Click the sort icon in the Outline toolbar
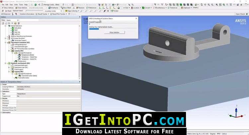This screenshot has width=249, height=135. [x=19, y=23]
